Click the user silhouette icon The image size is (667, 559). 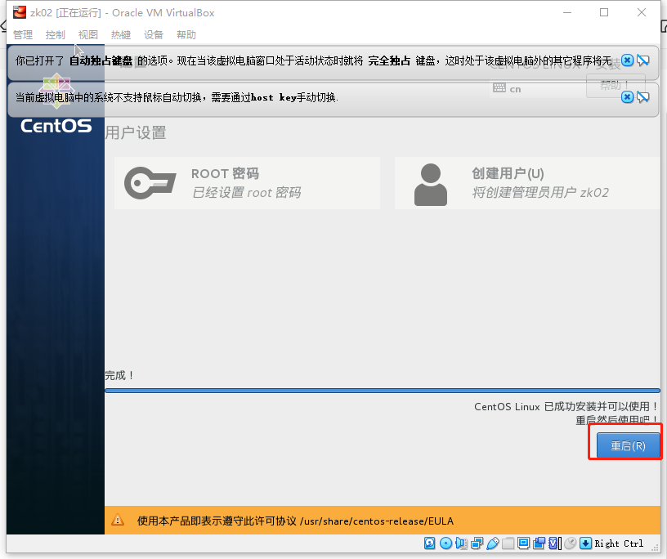tap(431, 184)
